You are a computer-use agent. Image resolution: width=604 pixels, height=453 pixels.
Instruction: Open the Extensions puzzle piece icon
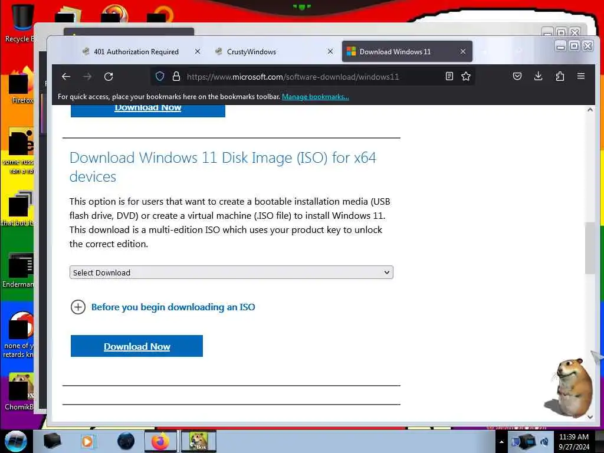point(560,76)
